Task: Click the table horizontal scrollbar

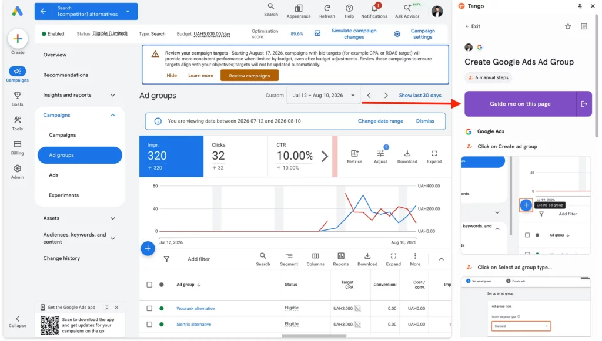Action: click(314, 336)
